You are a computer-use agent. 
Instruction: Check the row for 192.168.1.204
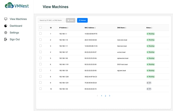[x=40, y=76]
